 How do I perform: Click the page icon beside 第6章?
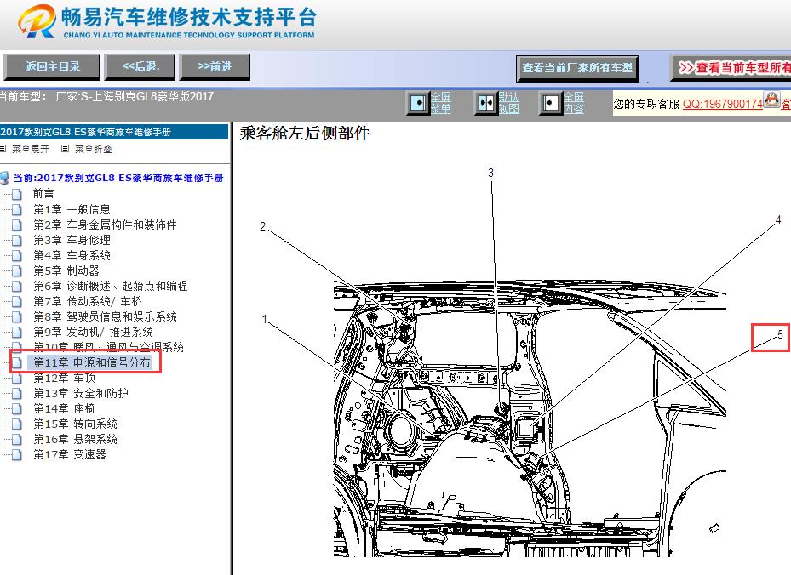[17, 287]
